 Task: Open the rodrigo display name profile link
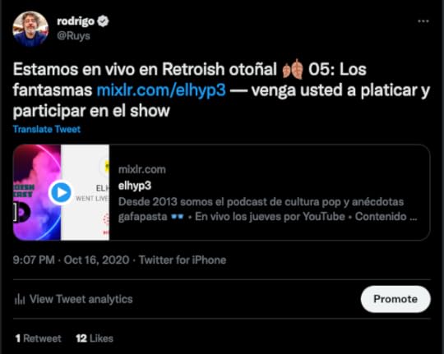point(76,21)
